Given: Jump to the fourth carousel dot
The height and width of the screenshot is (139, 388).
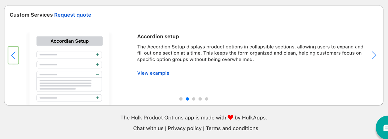Looking at the screenshot, I should pyautogui.click(x=200, y=99).
